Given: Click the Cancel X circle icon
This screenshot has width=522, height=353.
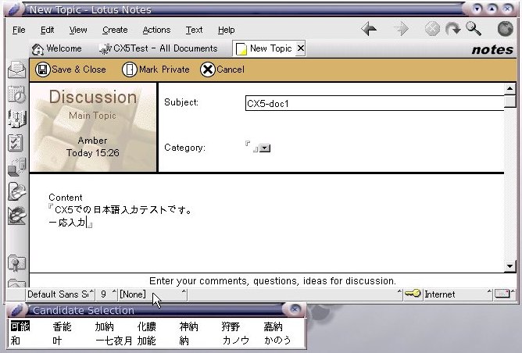Looking at the screenshot, I should [x=207, y=70].
